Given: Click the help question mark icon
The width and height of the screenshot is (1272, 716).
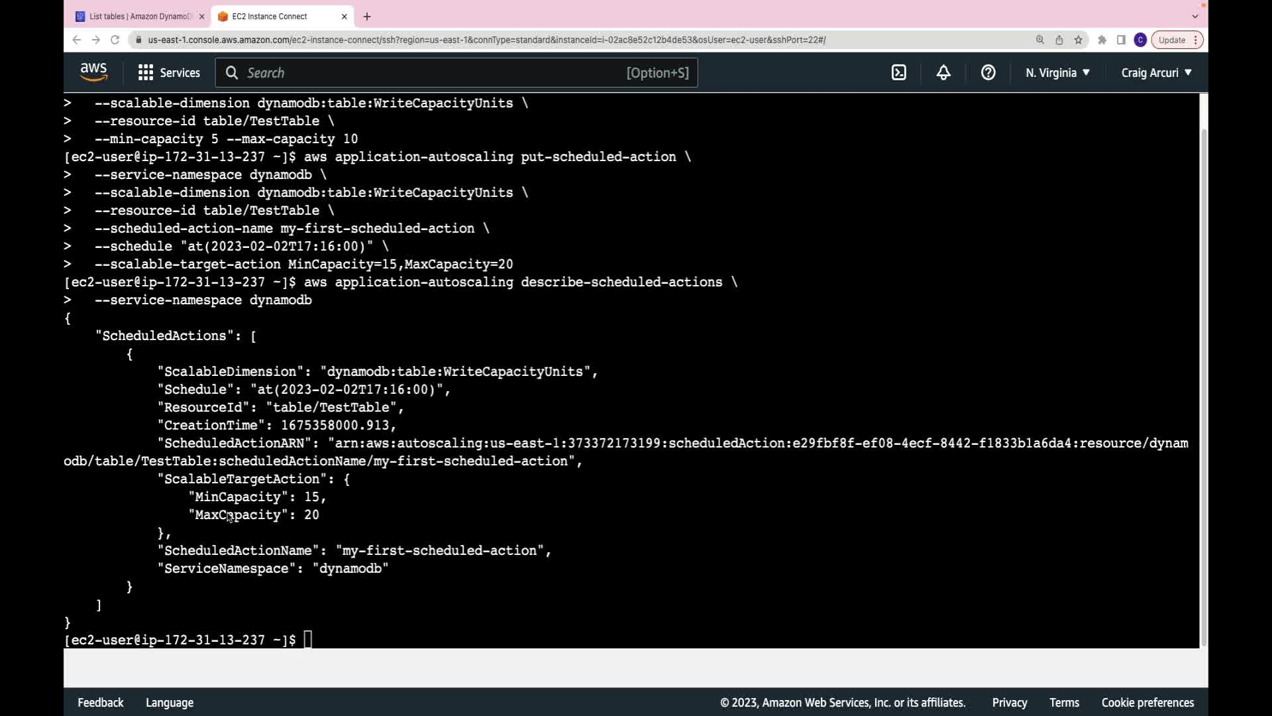Looking at the screenshot, I should [x=988, y=73].
